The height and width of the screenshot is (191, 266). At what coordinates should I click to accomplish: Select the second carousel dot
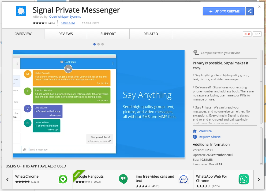tap(98, 44)
